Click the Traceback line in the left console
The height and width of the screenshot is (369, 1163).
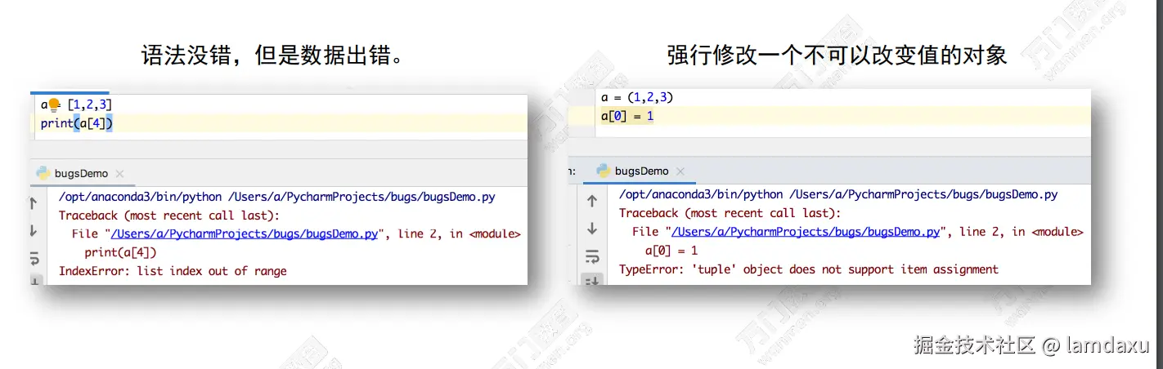[169, 216]
